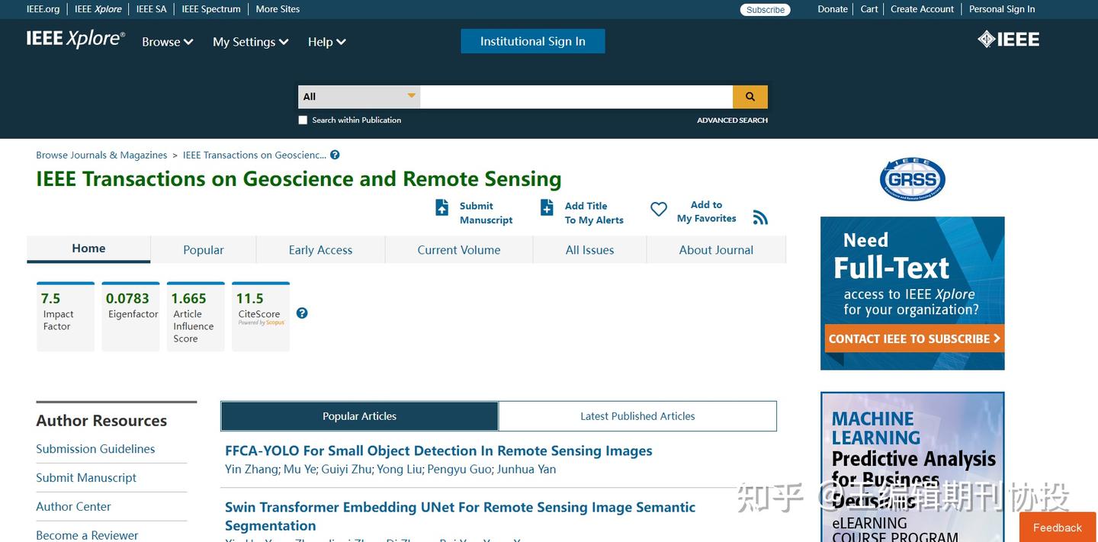This screenshot has width=1098, height=542.
Task: Open the All search scope dropdown
Action: click(358, 97)
